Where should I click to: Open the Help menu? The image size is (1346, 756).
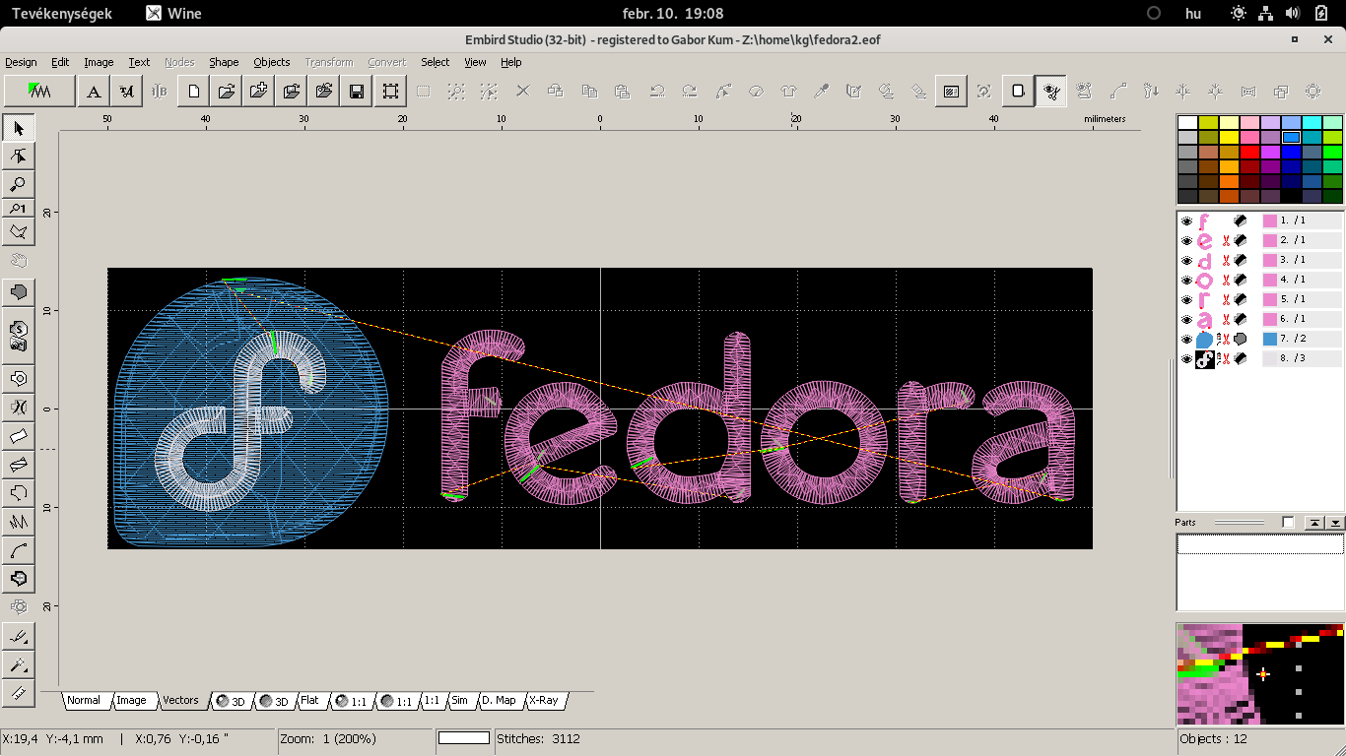click(510, 62)
